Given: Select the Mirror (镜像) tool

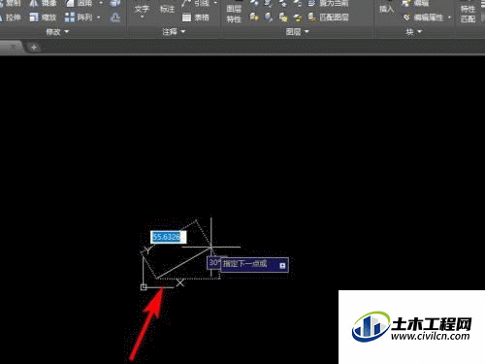Looking at the screenshot, I should (x=43, y=3).
